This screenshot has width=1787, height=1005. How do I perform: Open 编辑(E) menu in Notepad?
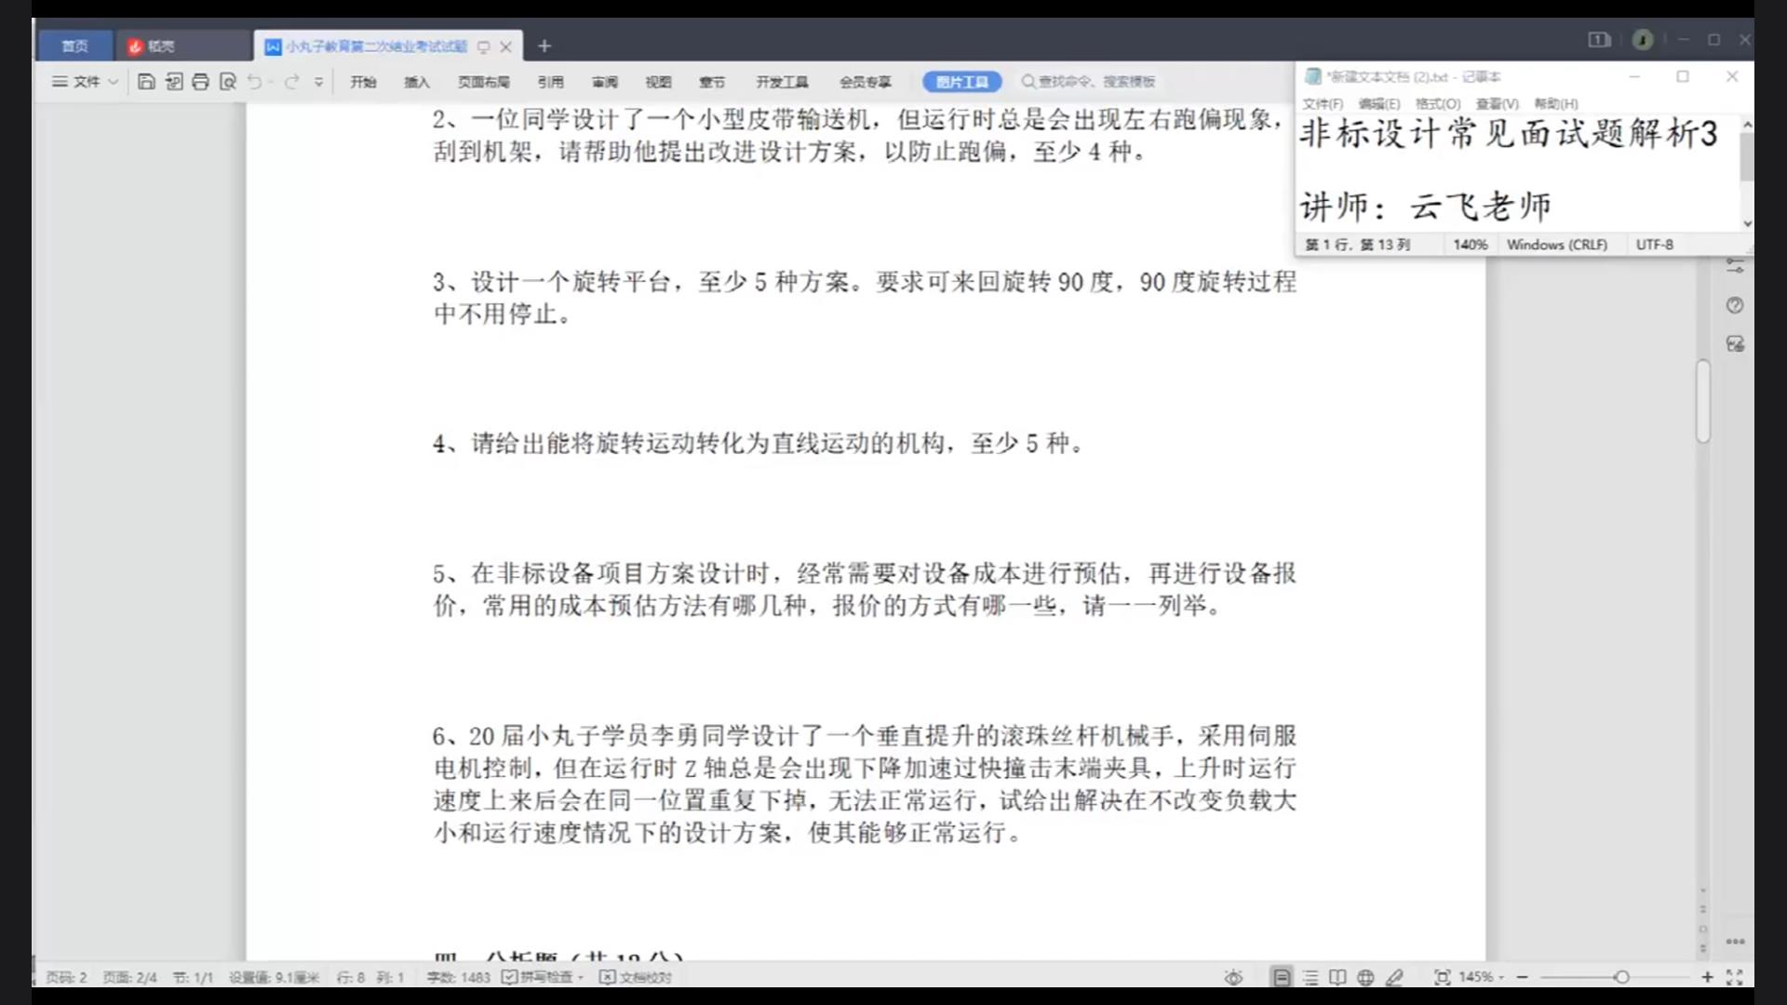tap(1378, 103)
